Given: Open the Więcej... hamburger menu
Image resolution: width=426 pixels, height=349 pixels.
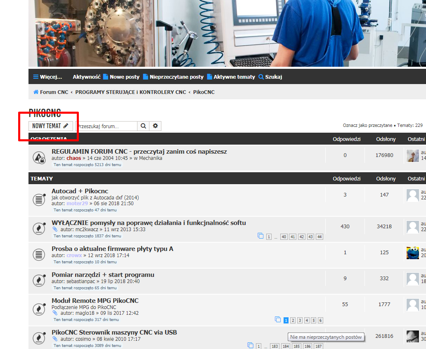Looking at the screenshot, I should click(47, 77).
